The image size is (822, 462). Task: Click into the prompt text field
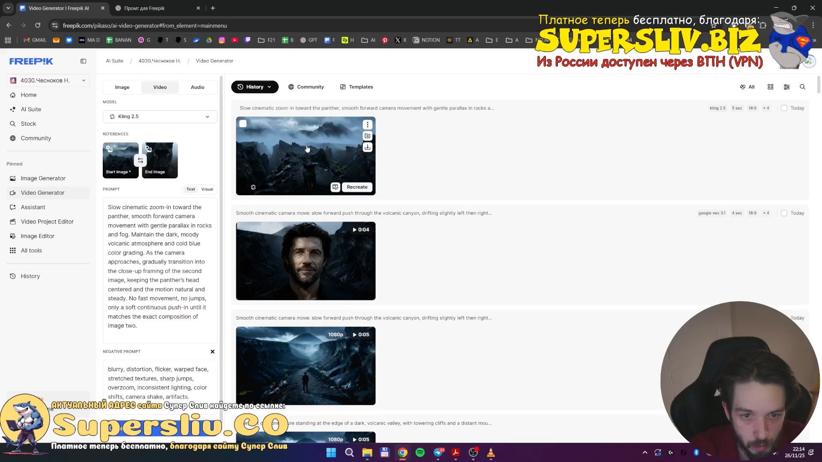(160, 270)
